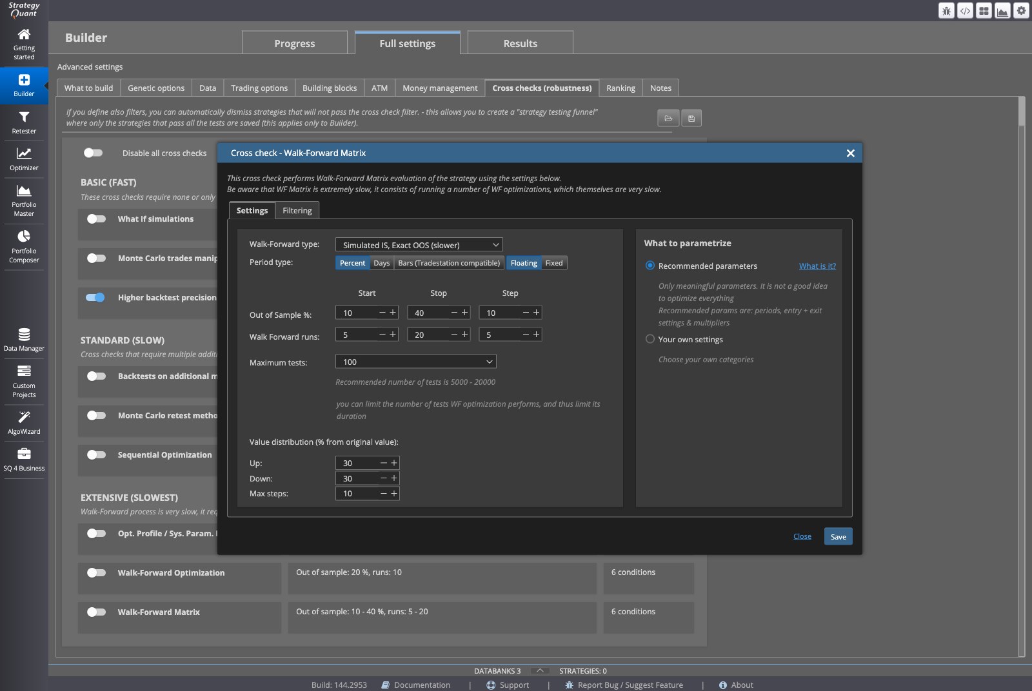Open the Getting started home icon
The image size is (1032, 691).
pyautogui.click(x=24, y=35)
